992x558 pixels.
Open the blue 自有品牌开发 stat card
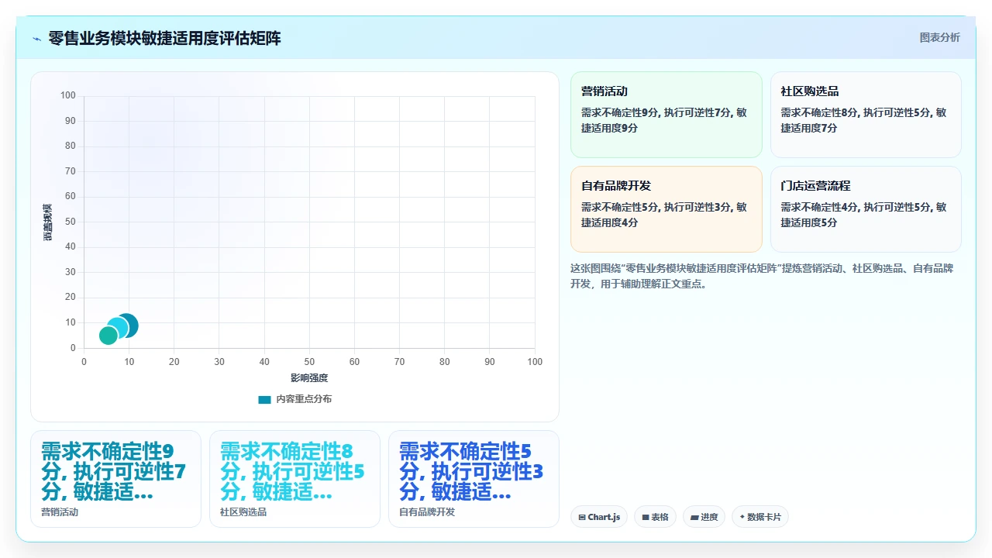(x=474, y=479)
